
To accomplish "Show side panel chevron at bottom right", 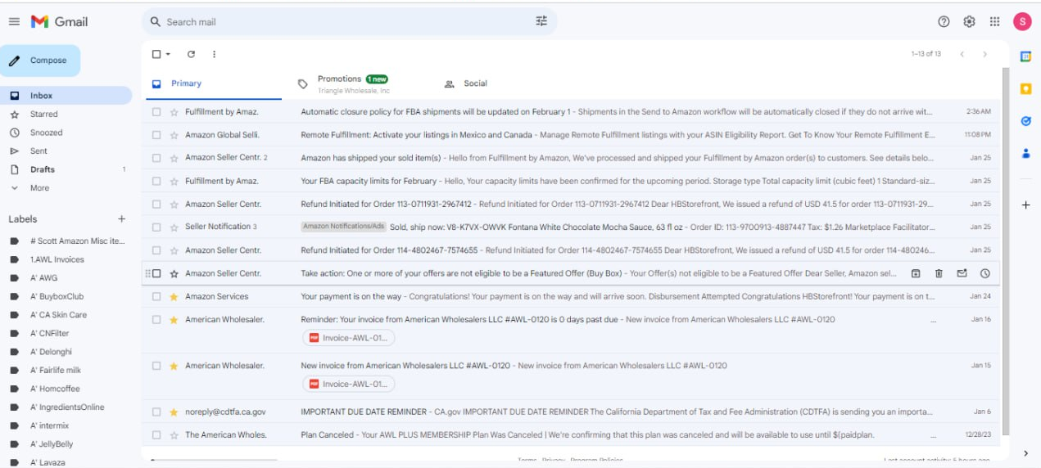I will [x=1025, y=452].
